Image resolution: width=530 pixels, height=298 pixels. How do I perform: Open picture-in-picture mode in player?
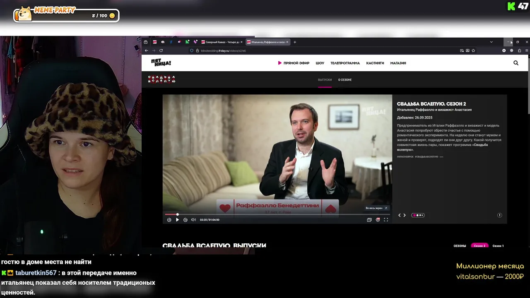pos(369,220)
